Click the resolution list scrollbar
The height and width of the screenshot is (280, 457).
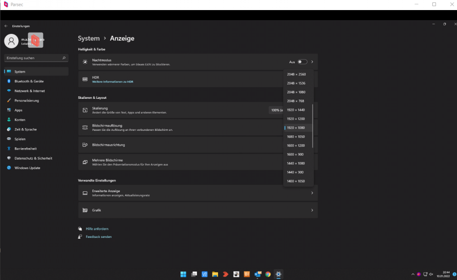click(x=313, y=126)
